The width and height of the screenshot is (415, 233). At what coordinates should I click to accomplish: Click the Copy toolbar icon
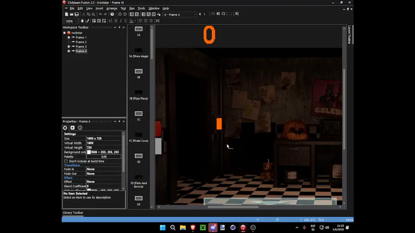[89, 14]
